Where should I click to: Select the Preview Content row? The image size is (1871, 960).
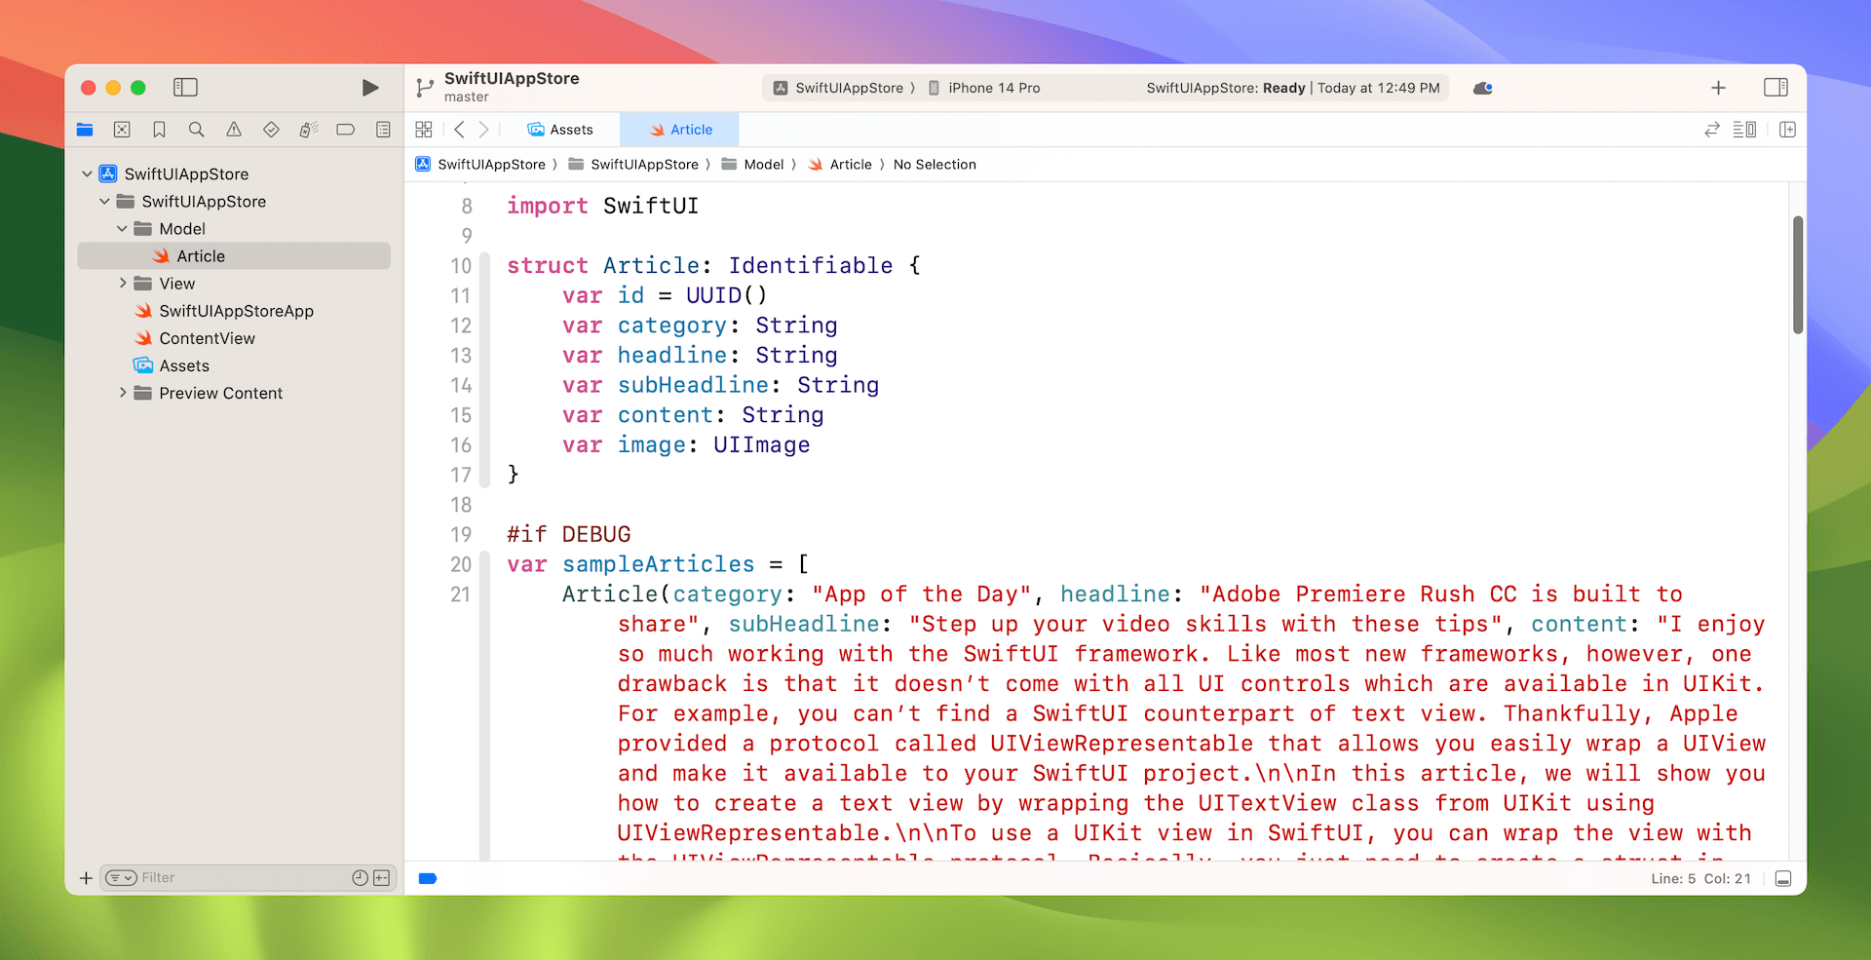(x=234, y=393)
